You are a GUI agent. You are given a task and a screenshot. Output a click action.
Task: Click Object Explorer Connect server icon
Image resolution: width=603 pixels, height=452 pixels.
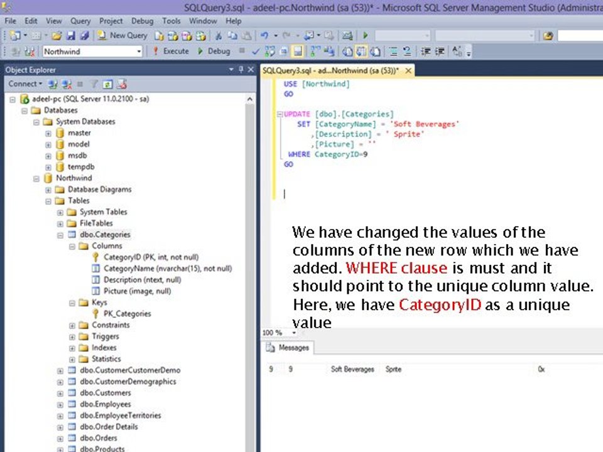pos(53,83)
